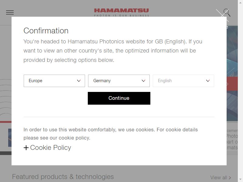This screenshot has width=243, height=182.
Task: Click the Featured products & technologies heading
Action: 63,177
